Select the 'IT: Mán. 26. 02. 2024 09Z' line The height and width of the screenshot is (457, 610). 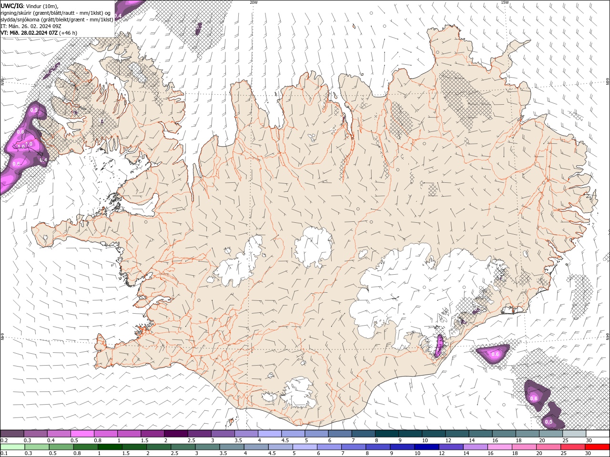tap(30, 26)
